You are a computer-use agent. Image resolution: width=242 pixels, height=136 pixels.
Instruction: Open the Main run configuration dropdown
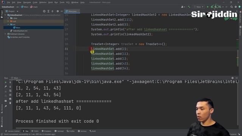point(199,7)
